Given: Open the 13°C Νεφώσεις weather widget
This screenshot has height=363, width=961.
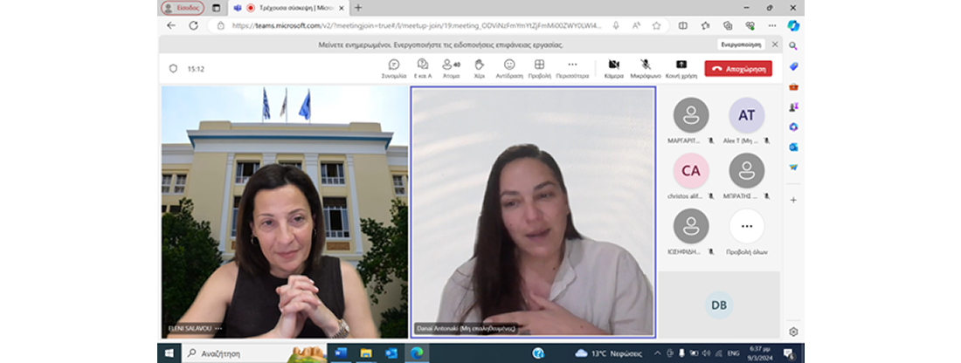Looking at the screenshot, I should click(608, 353).
